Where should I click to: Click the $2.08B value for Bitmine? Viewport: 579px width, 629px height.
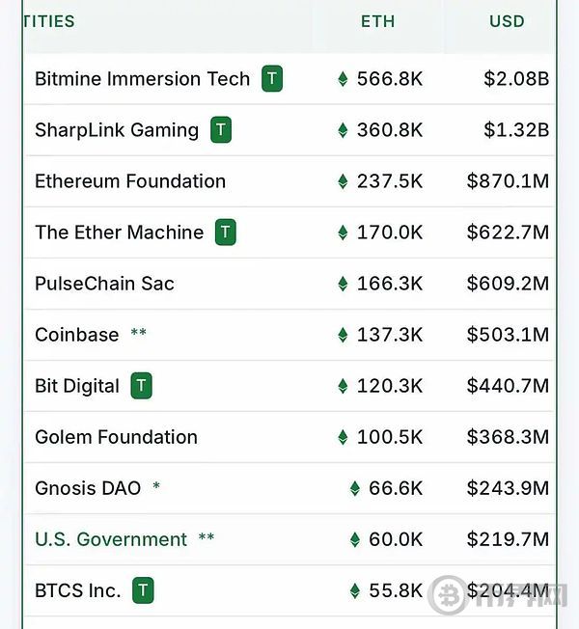click(516, 79)
